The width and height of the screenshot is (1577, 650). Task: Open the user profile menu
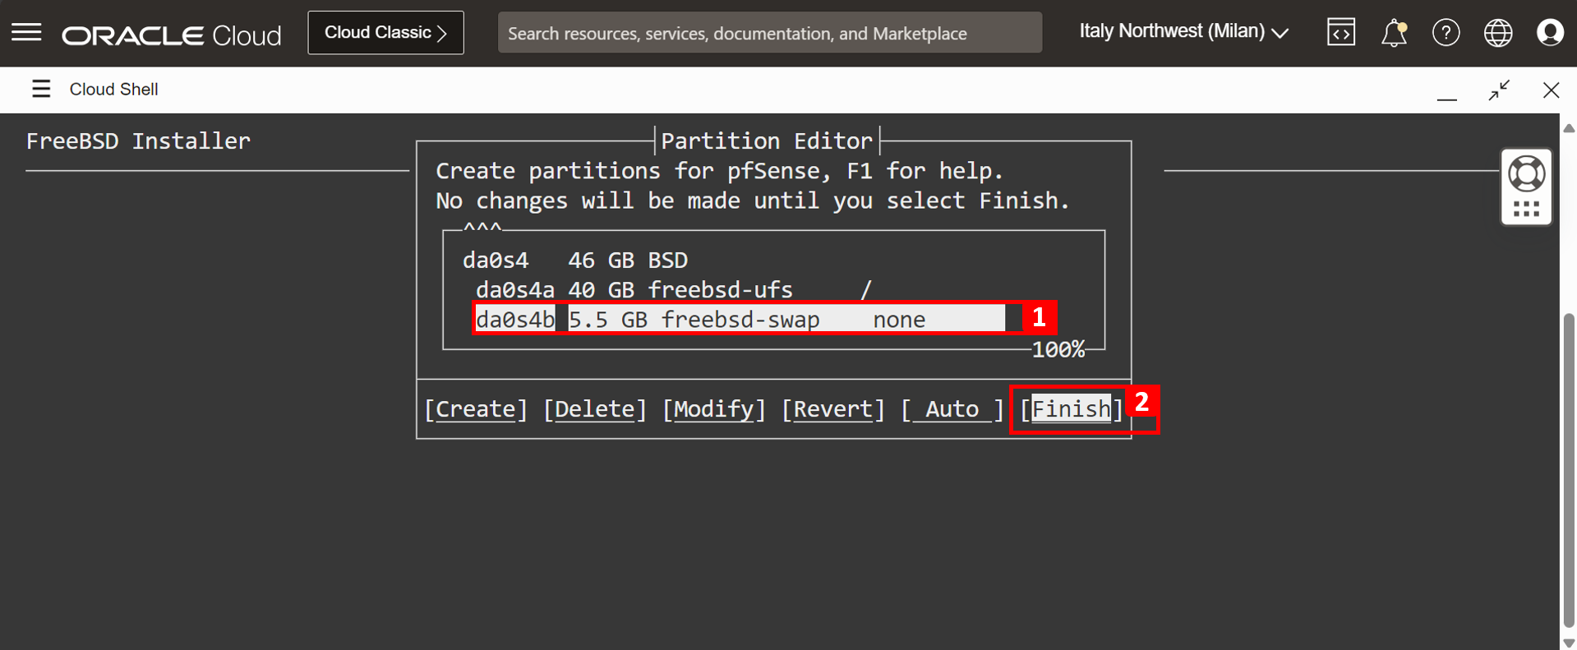tap(1550, 33)
